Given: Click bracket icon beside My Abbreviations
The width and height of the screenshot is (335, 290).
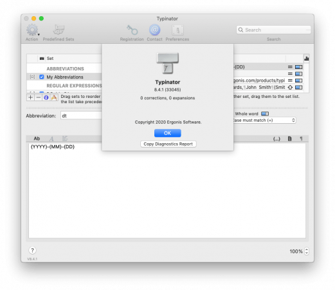Looking at the screenshot, I should [32, 77].
